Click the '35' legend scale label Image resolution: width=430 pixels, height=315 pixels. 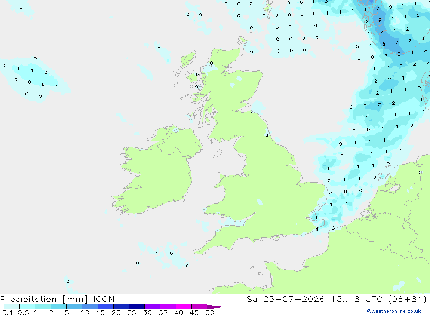163,312
